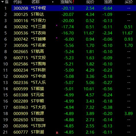Click stock code 002086
This screenshot has width=136, height=136.
[21, 126]
